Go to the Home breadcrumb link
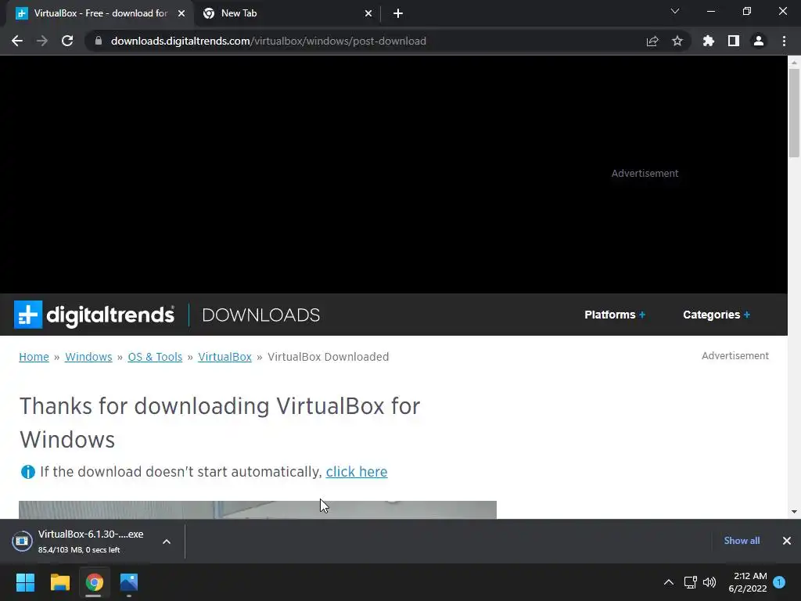801x601 pixels. [34, 357]
